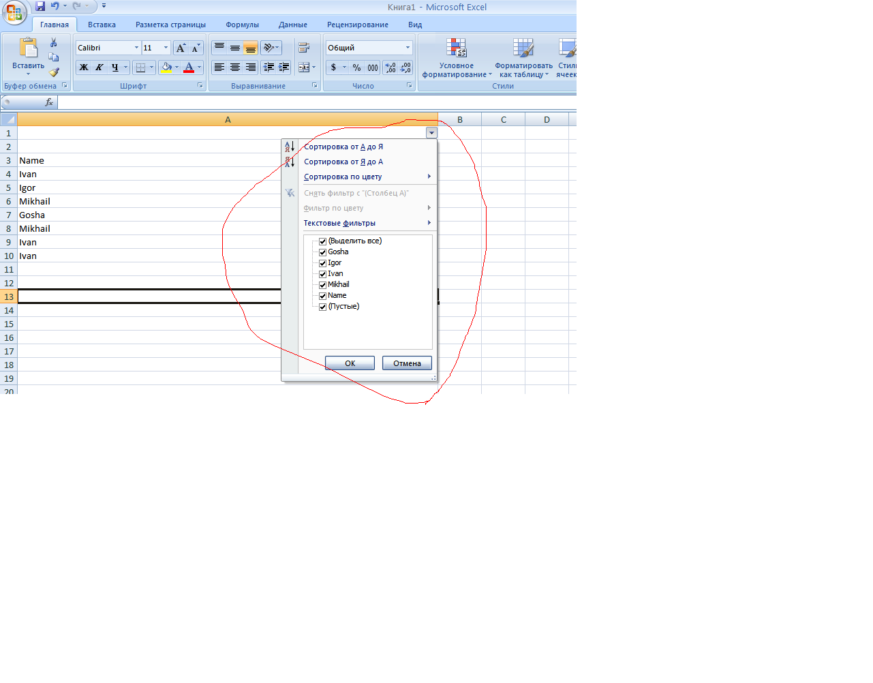Screen dimensions: 873x683
Task: Align text to the left
Action: 219,67
